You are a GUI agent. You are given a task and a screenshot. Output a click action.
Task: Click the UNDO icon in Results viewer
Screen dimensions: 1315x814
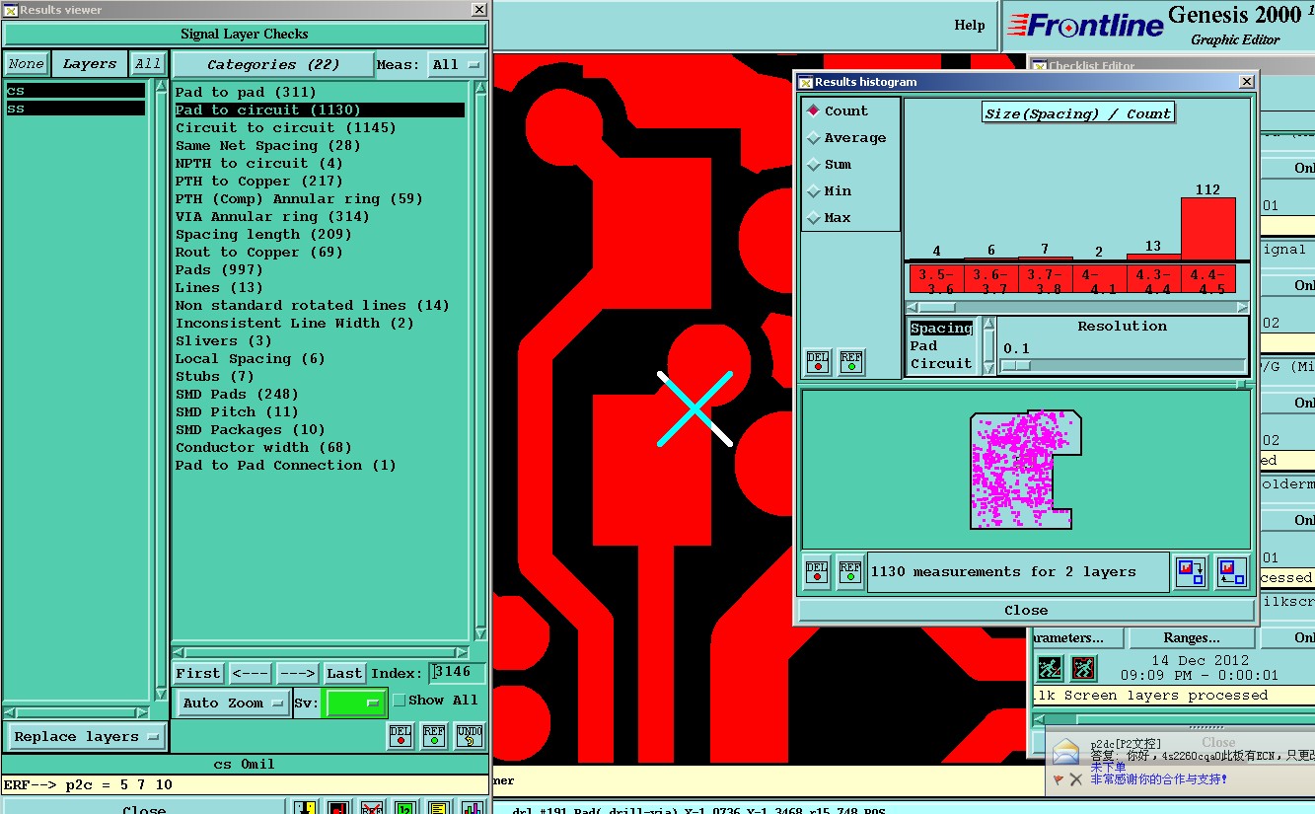coord(469,735)
